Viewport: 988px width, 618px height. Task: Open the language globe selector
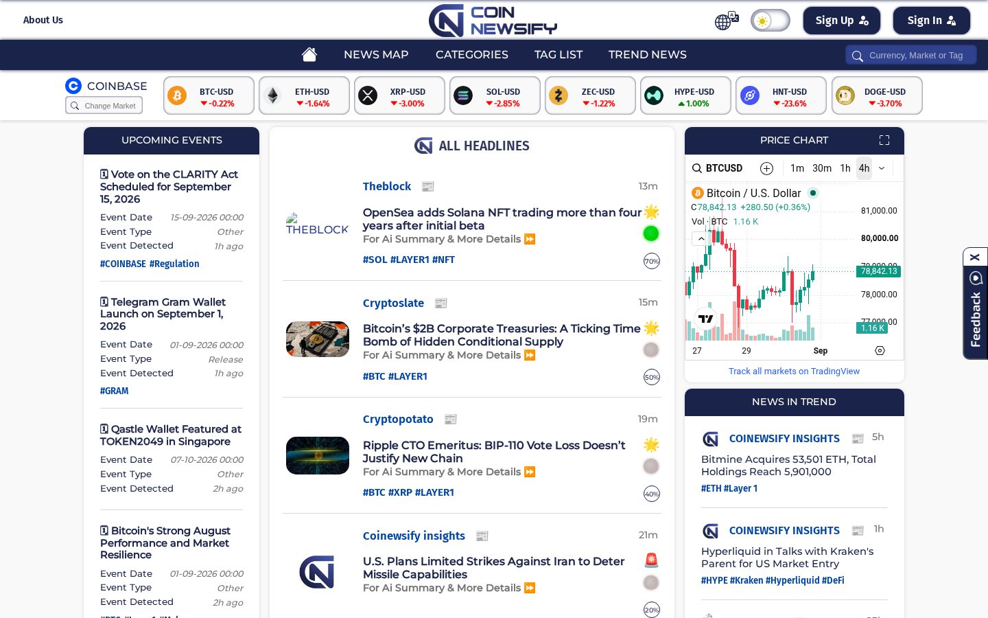click(x=726, y=21)
